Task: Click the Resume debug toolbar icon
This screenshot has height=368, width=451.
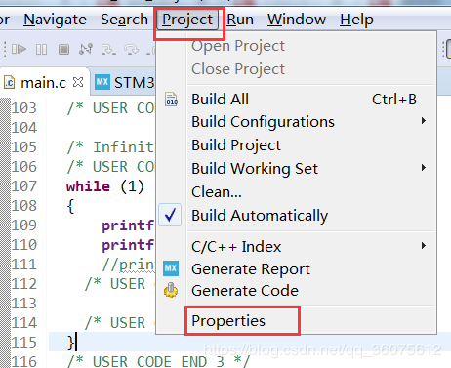Action: pyautogui.click(x=19, y=50)
